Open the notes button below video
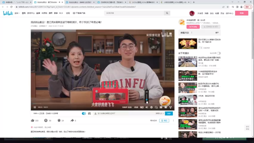The image size is (254, 143). pyautogui.click(x=164, y=120)
